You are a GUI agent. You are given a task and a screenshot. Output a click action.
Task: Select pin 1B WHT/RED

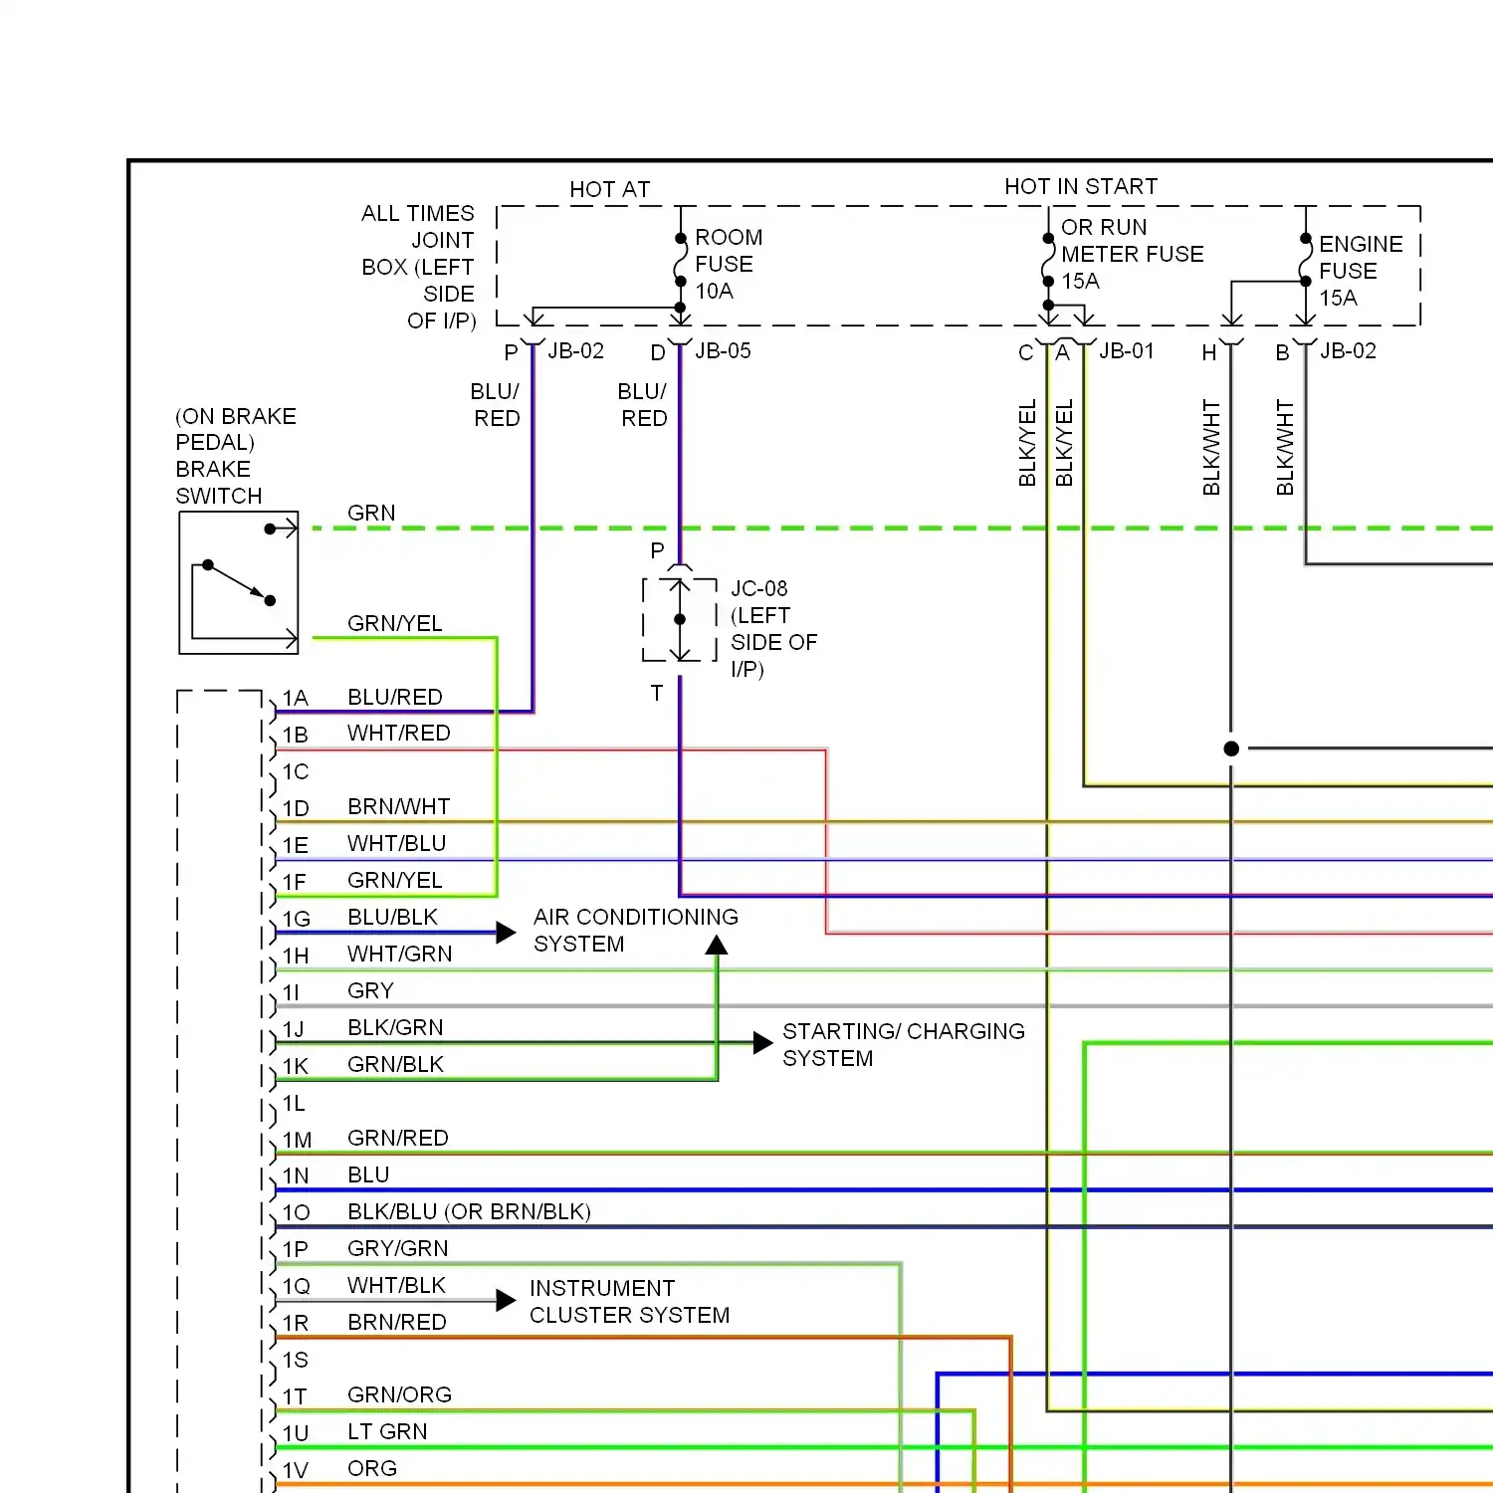(x=366, y=734)
